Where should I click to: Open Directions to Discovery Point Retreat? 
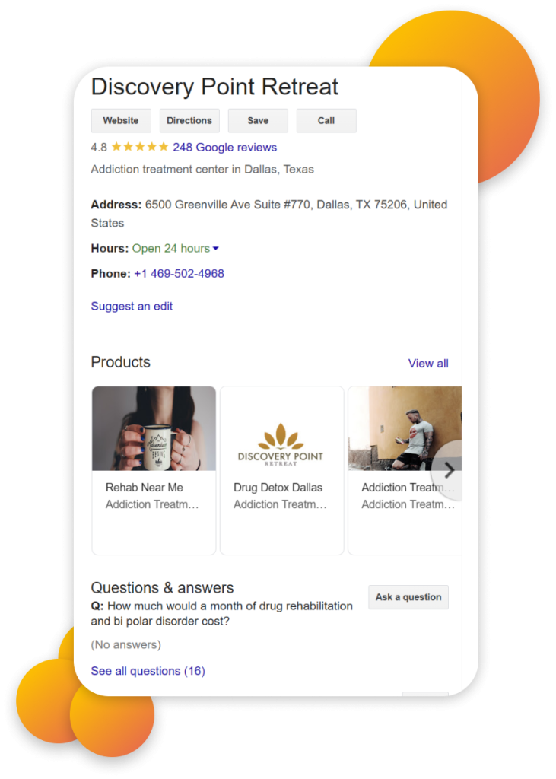pyautogui.click(x=189, y=121)
